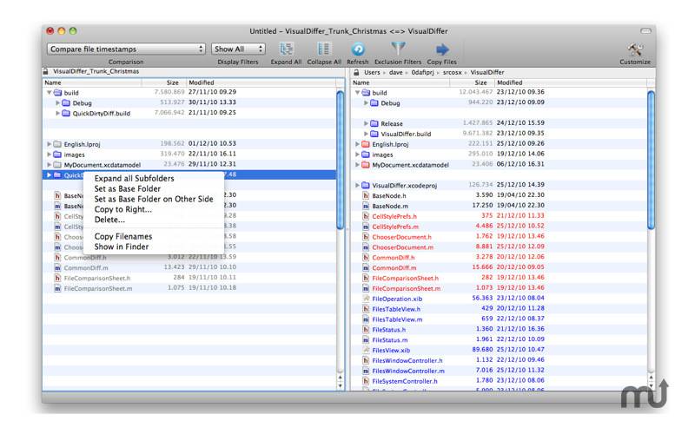Screen dimensions: 695x434
Task: Open the Compare file timestamps dropdown
Action: (126, 49)
